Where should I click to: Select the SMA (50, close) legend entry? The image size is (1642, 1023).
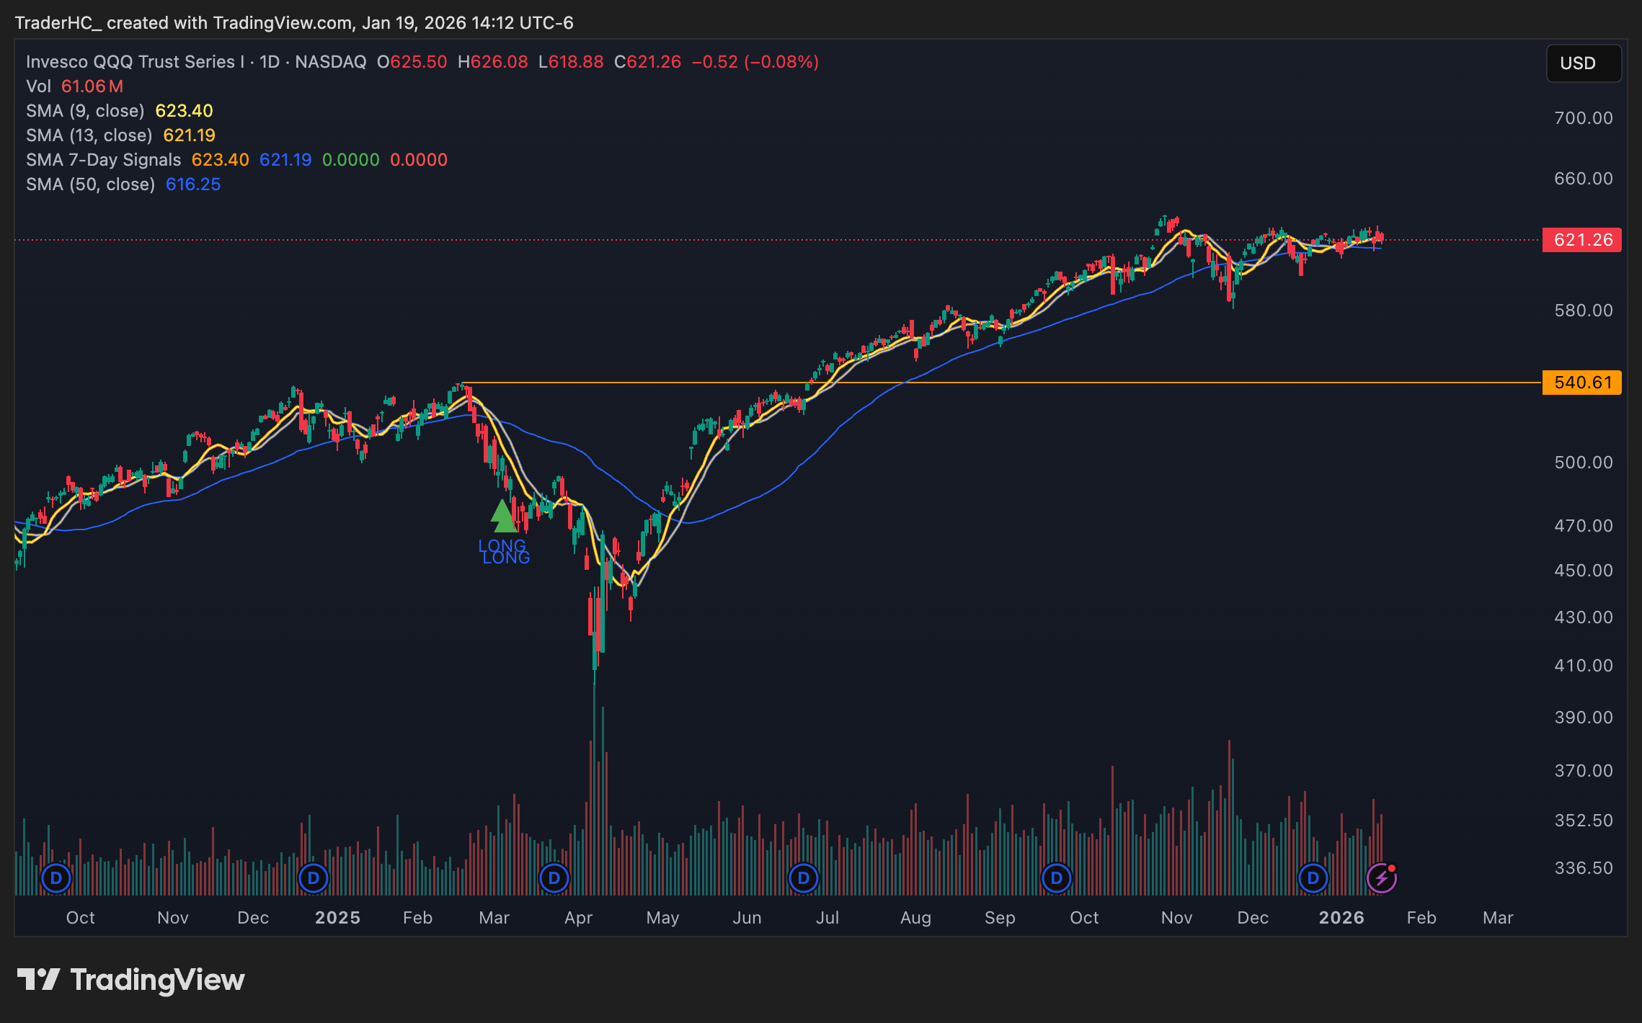[90, 184]
